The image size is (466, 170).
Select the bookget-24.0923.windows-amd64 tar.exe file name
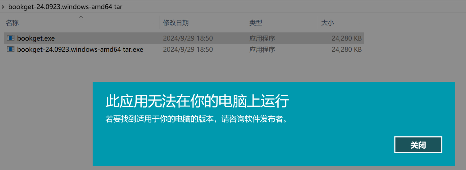(x=80, y=49)
